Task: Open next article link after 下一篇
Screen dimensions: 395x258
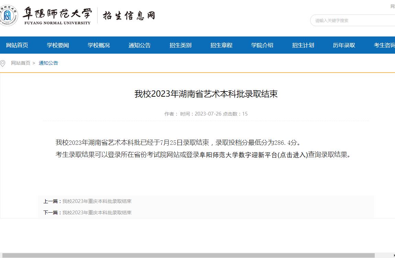Action: 97,213
